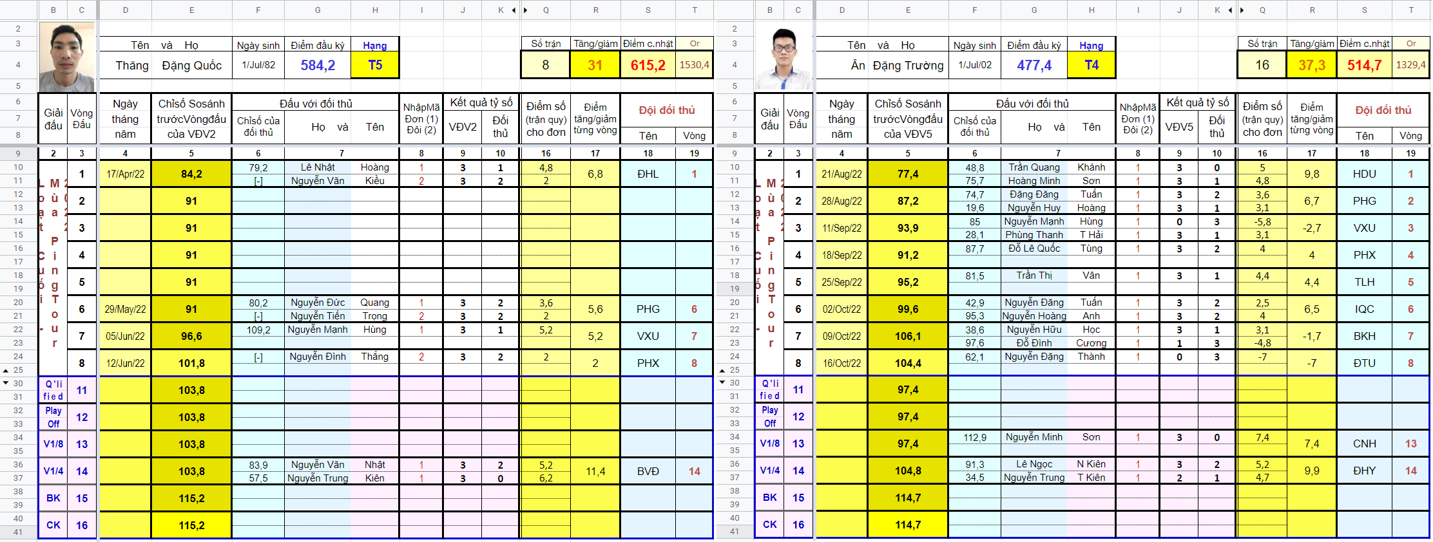Select the CK round label in right sheet
The height and width of the screenshot is (542, 1433).
coord(770,525)
